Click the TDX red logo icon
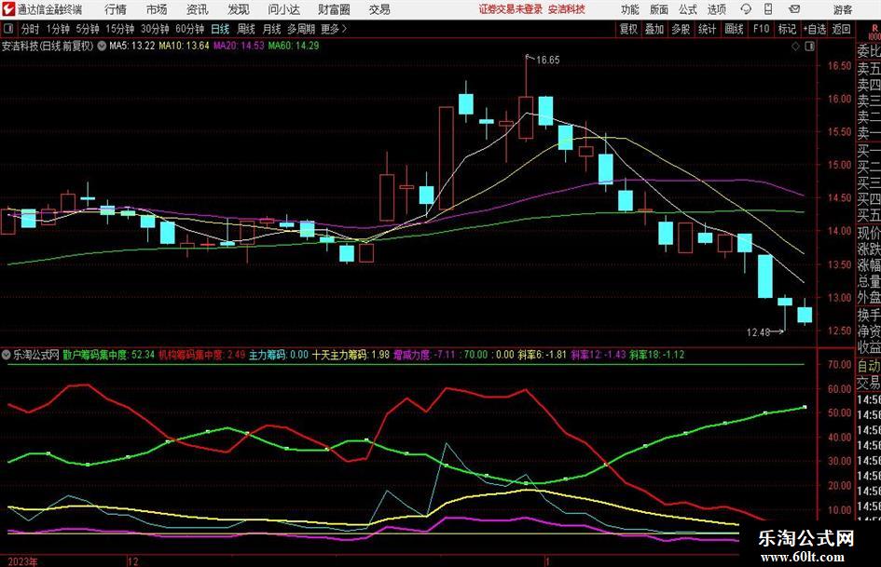 click(8, 9)
